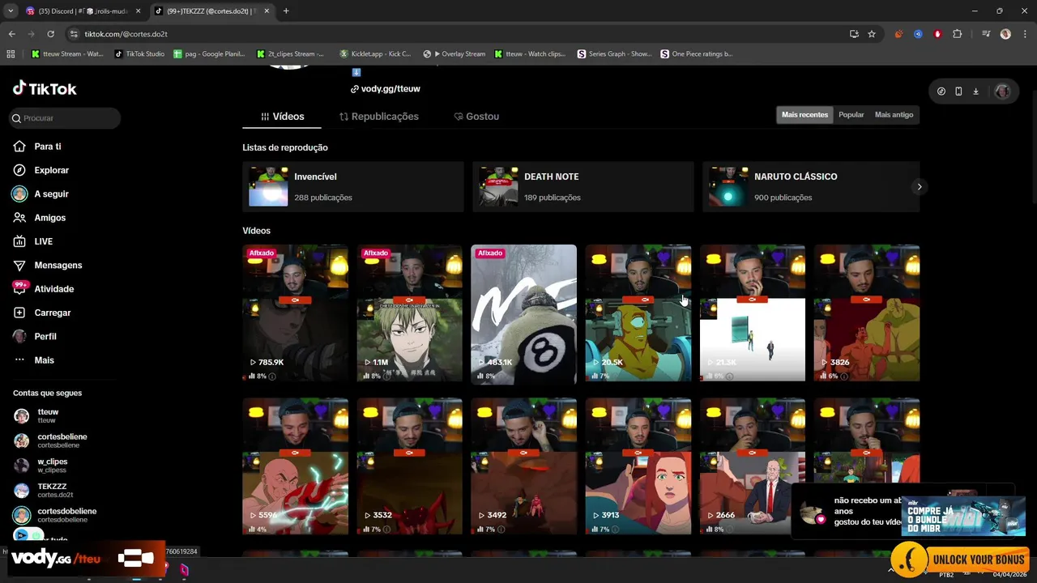This screenshot has width=1037, height=583.
Task: Open pinned video with 483.1K views
Action: click(x=523, y=313)
